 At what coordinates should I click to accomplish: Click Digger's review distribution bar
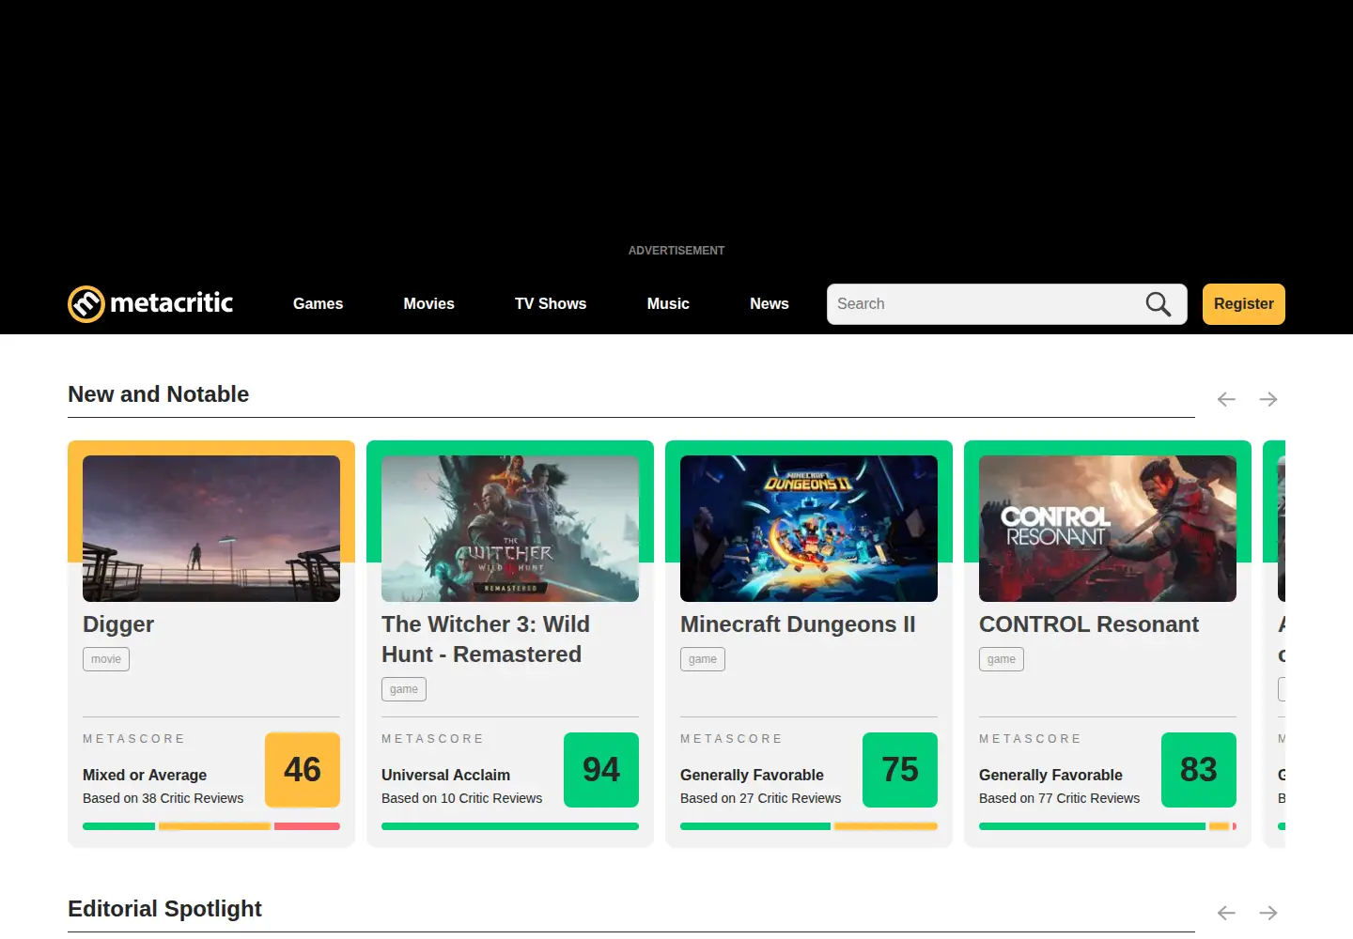click(x=211, y=826)
